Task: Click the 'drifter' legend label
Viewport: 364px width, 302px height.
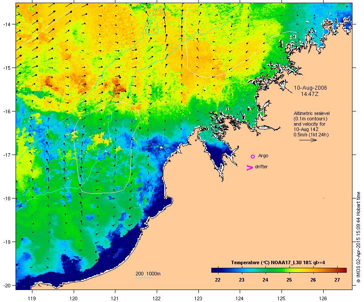Action: (261, 167)
